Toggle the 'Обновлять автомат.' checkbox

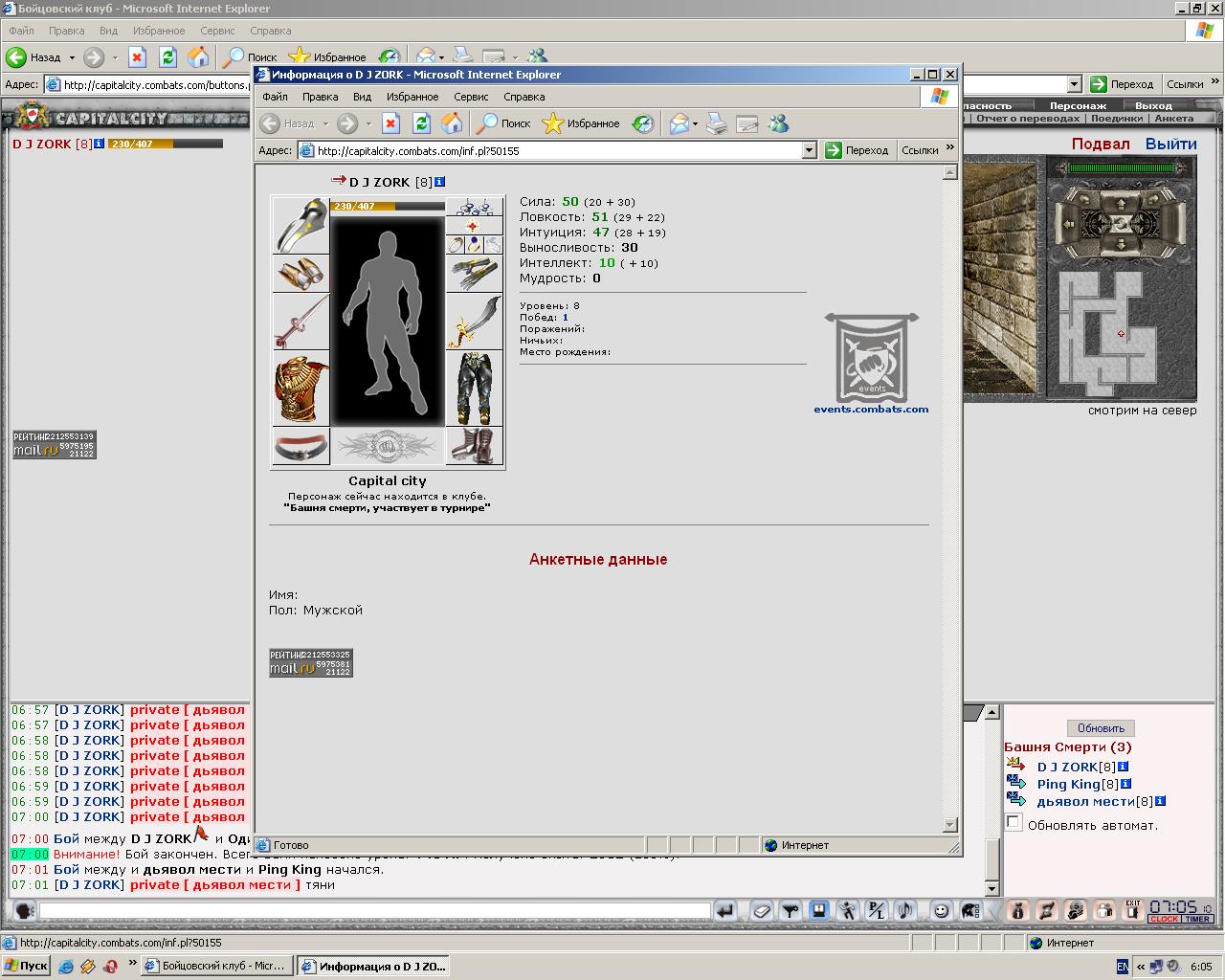tap(1013, 823)
